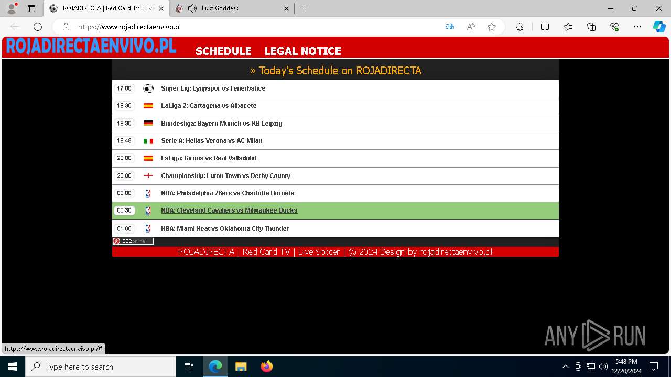This screenshot has height=377, width=671.
Task: Click the England flag in the Championship row
Action: (x=148, y=175)
